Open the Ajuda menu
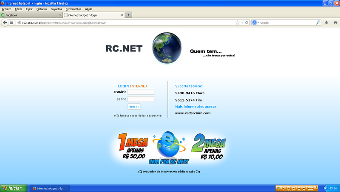Viewport: 340px width, 192px height. [88, 9]
